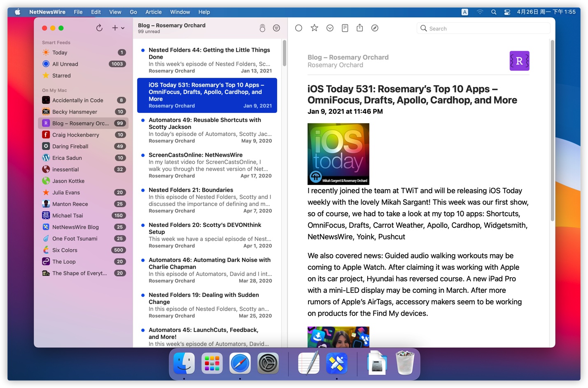The height and width of the screenshot is (388, 588).
Task: Click the Daring Fireball feed icon
Action: click(x=46, y=146)
